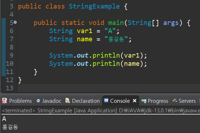The height and width of the screenshot is (133, 200).
Task: Click the main method name on line 5
Action: click(x=116, y=23)
